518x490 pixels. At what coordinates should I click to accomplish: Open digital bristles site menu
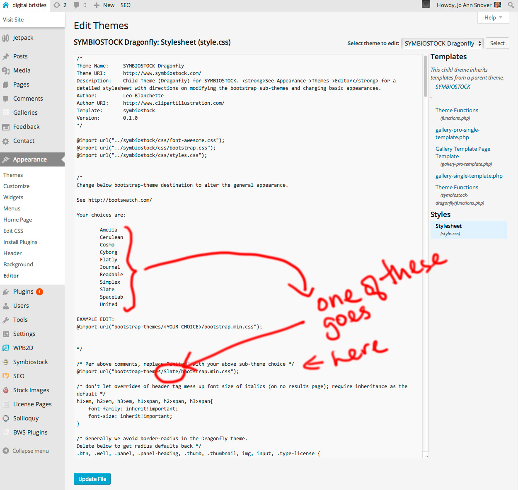click(x=25, y=5)
